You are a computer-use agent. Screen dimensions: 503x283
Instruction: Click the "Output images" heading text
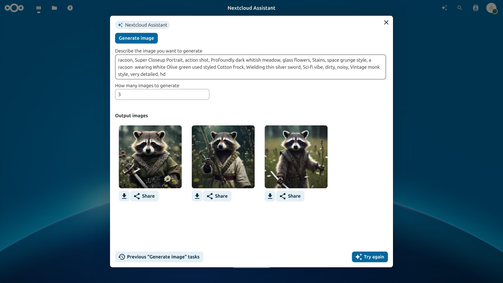[132, 116]
